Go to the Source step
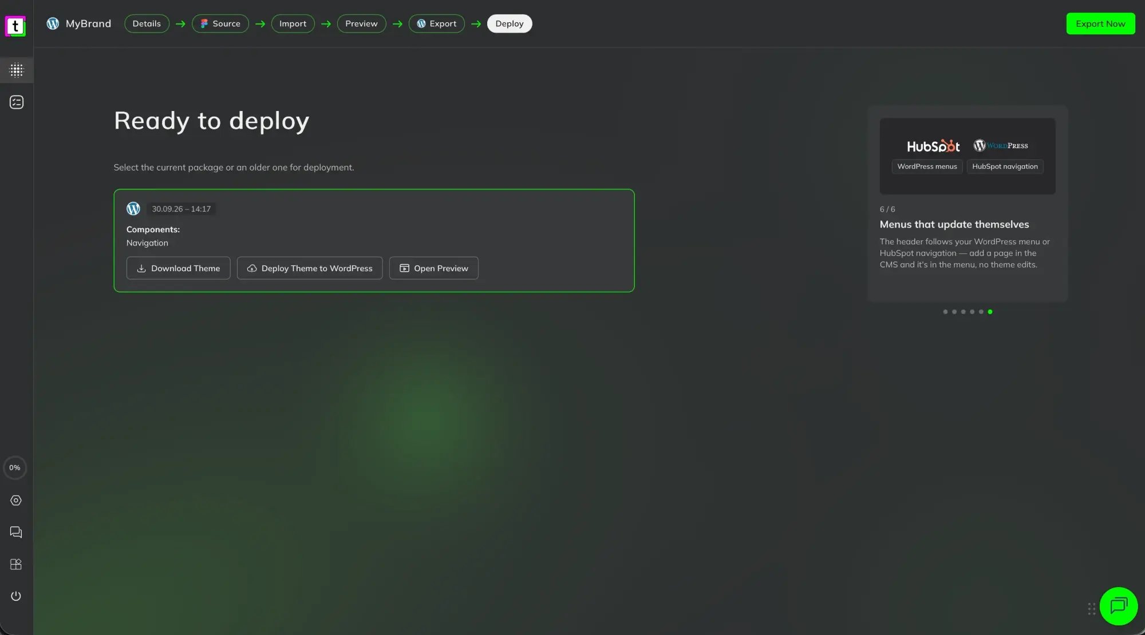Image resolution: width=1145 pixels, height=635 pixels. pyautogui.click(x=220, y=23)
